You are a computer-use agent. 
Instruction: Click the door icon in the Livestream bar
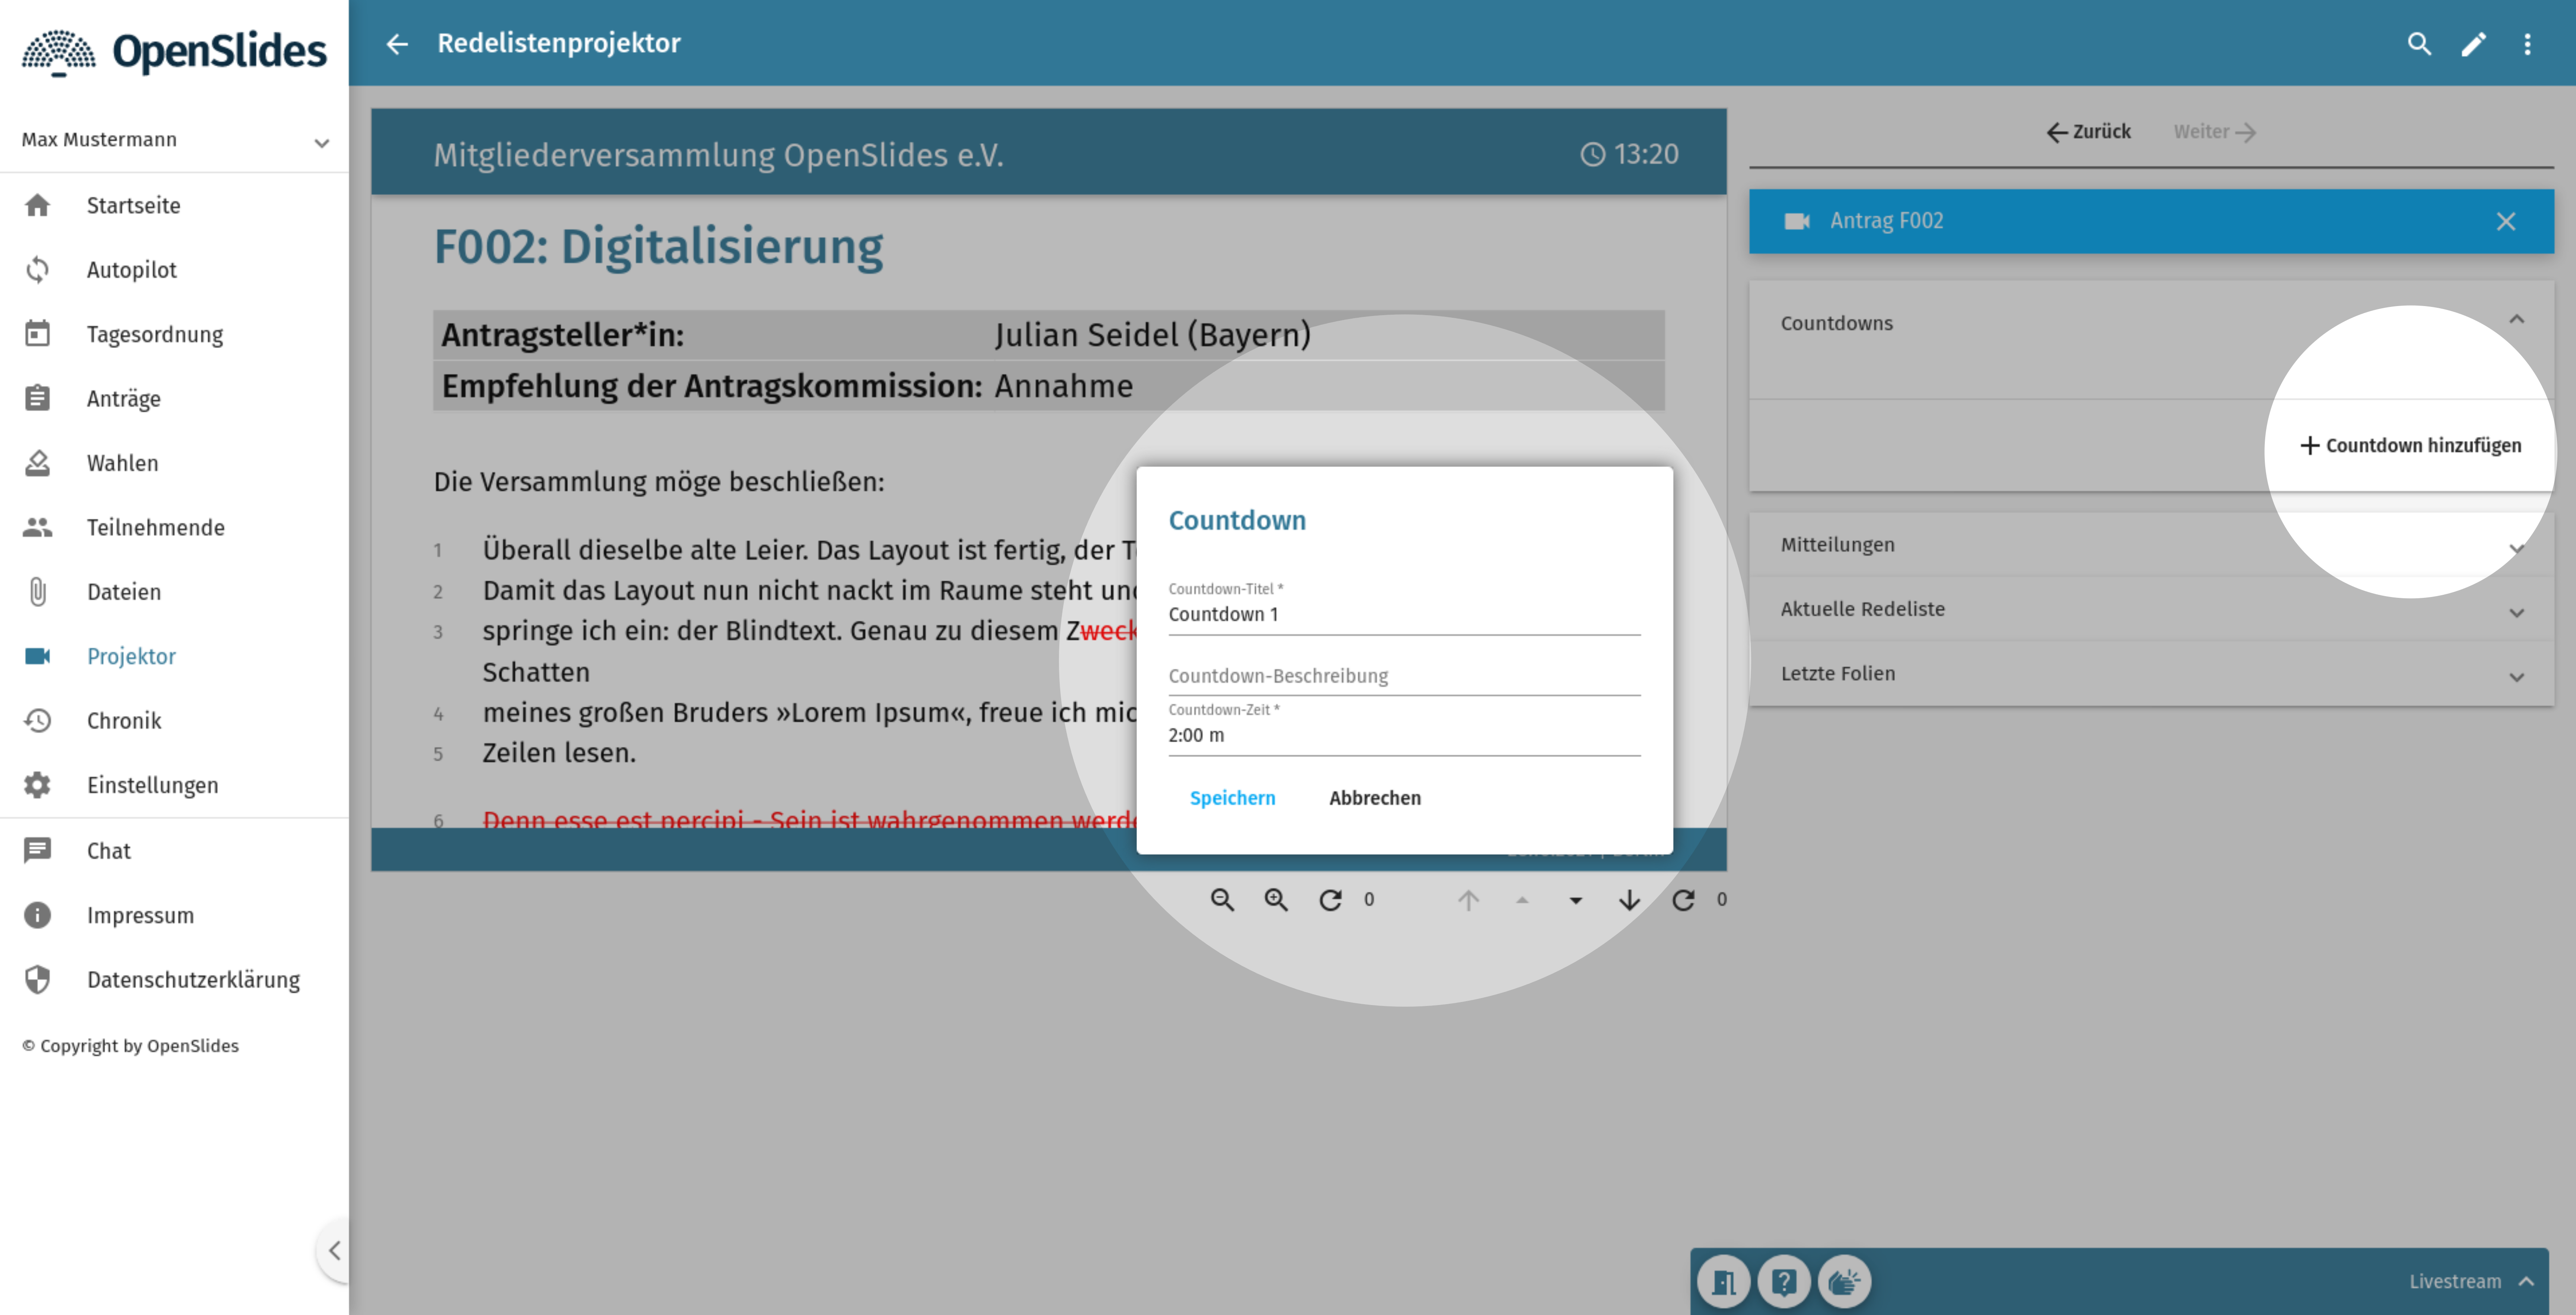(x=1724, y=1281)
